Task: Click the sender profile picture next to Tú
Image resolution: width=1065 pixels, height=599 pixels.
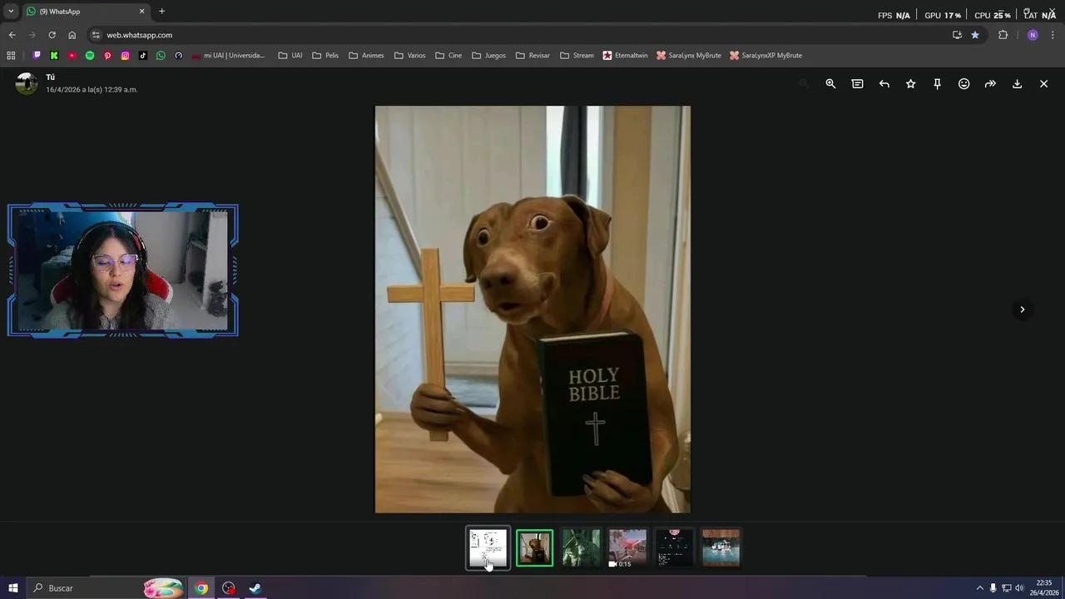Action: pos(27,83)
